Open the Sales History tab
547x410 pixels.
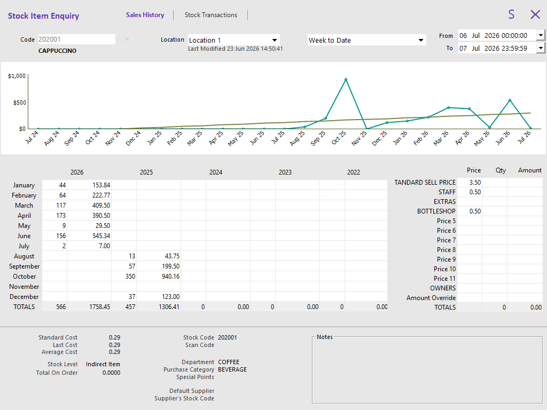tap(145, 15)
